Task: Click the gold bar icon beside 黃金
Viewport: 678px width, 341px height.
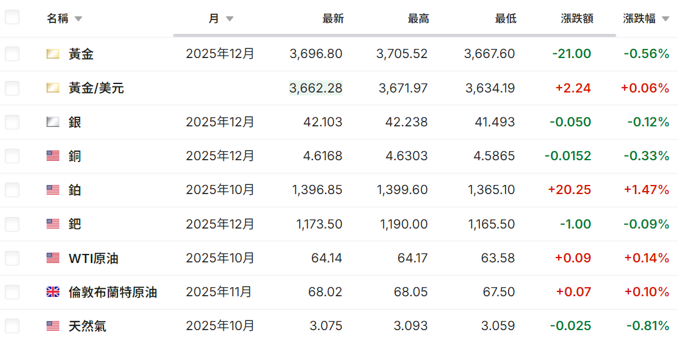Action: point(53,54)
